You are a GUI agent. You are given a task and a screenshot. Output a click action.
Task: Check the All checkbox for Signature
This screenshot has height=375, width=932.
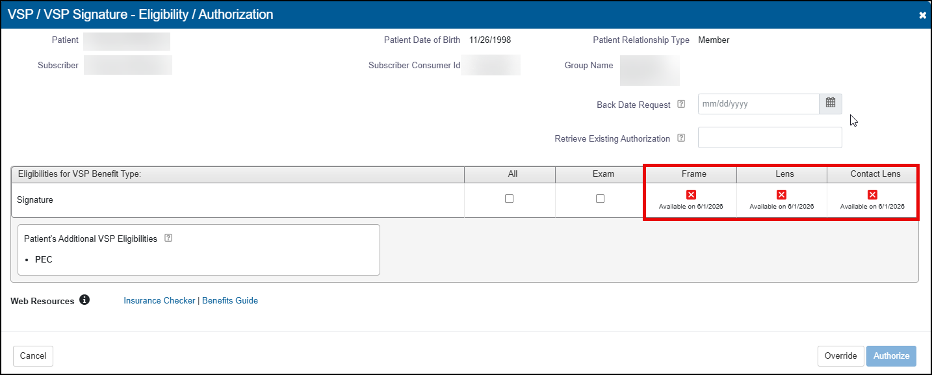(x=510, y=199)
